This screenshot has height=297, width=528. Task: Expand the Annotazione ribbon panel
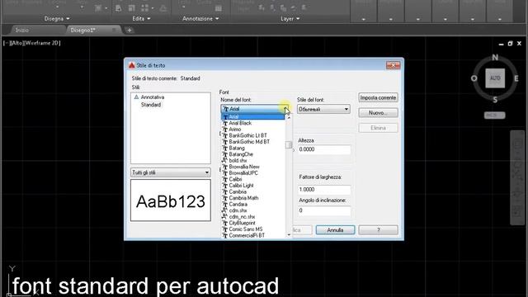tap(200, 19)
